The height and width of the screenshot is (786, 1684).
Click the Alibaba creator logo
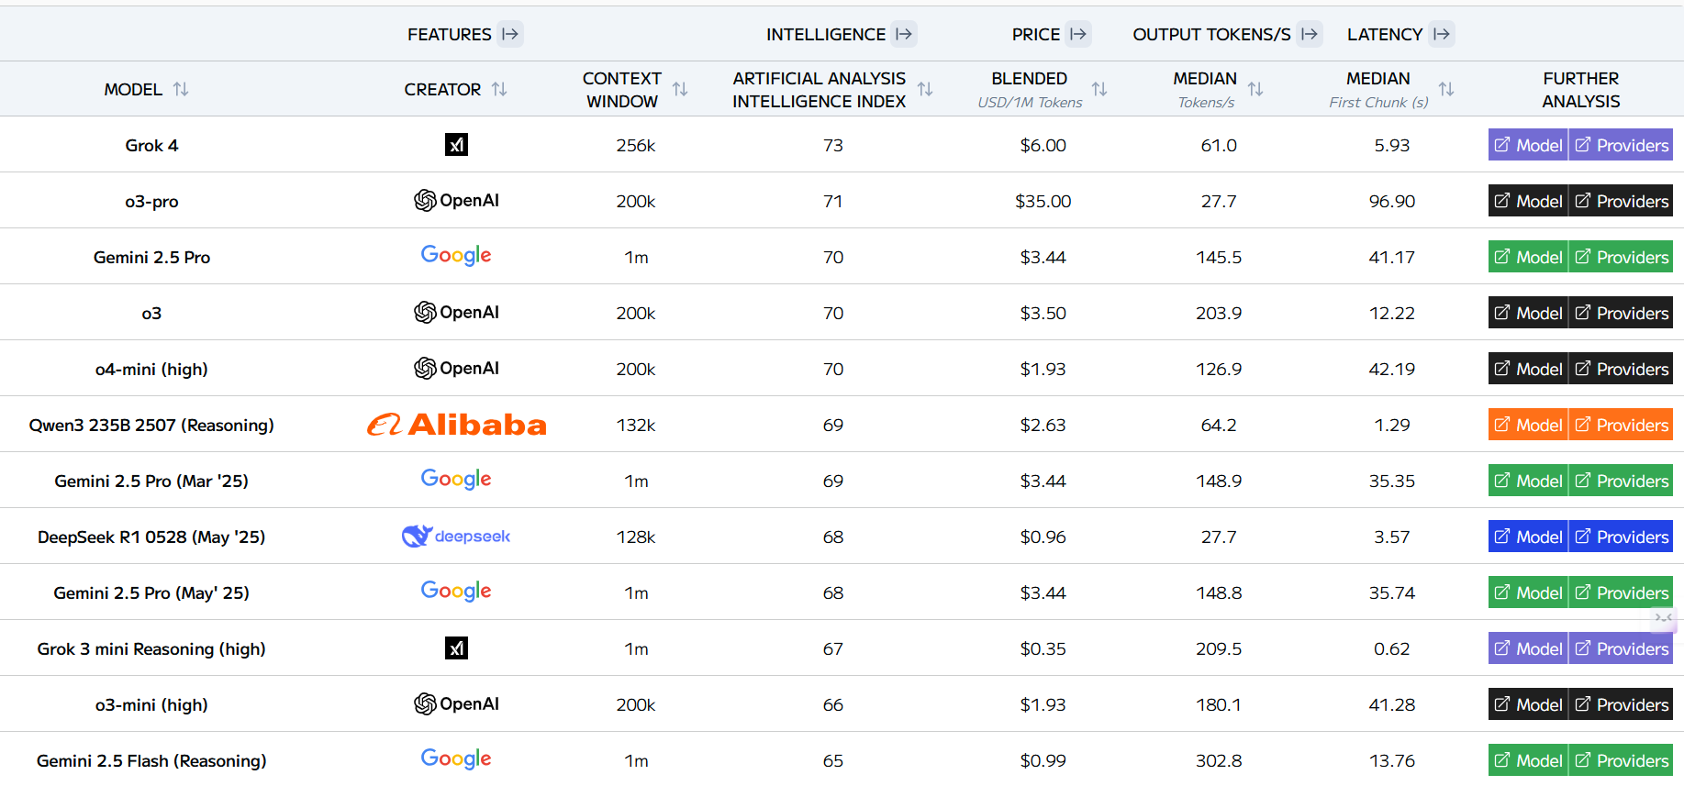click(456, 424)
